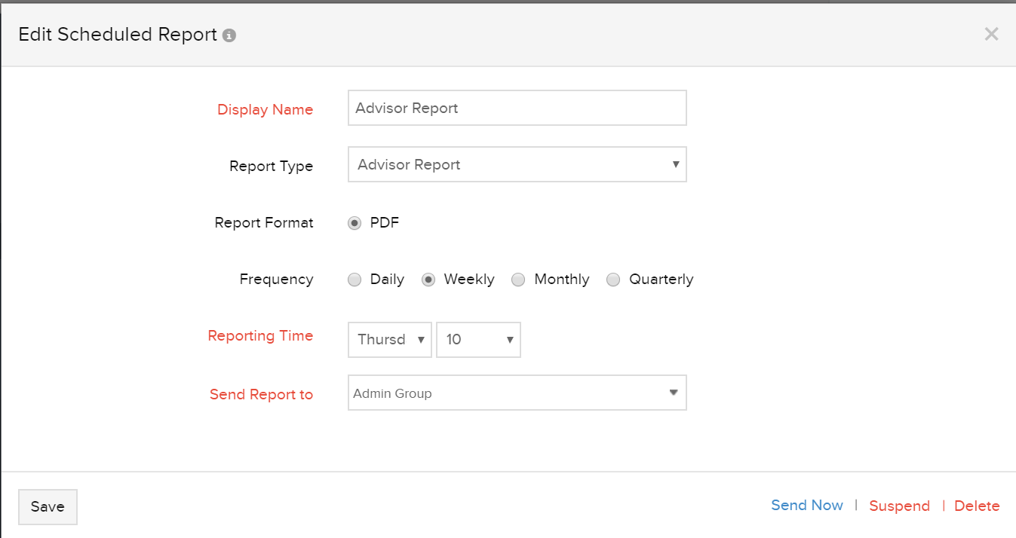Set frequency to Monthly
Image resolution: width=1016 pixels, height=538 pixels.
[x=518, y=280]
